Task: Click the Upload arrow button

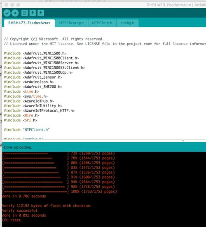Action: pyautogui.click(x=15, y=13)
